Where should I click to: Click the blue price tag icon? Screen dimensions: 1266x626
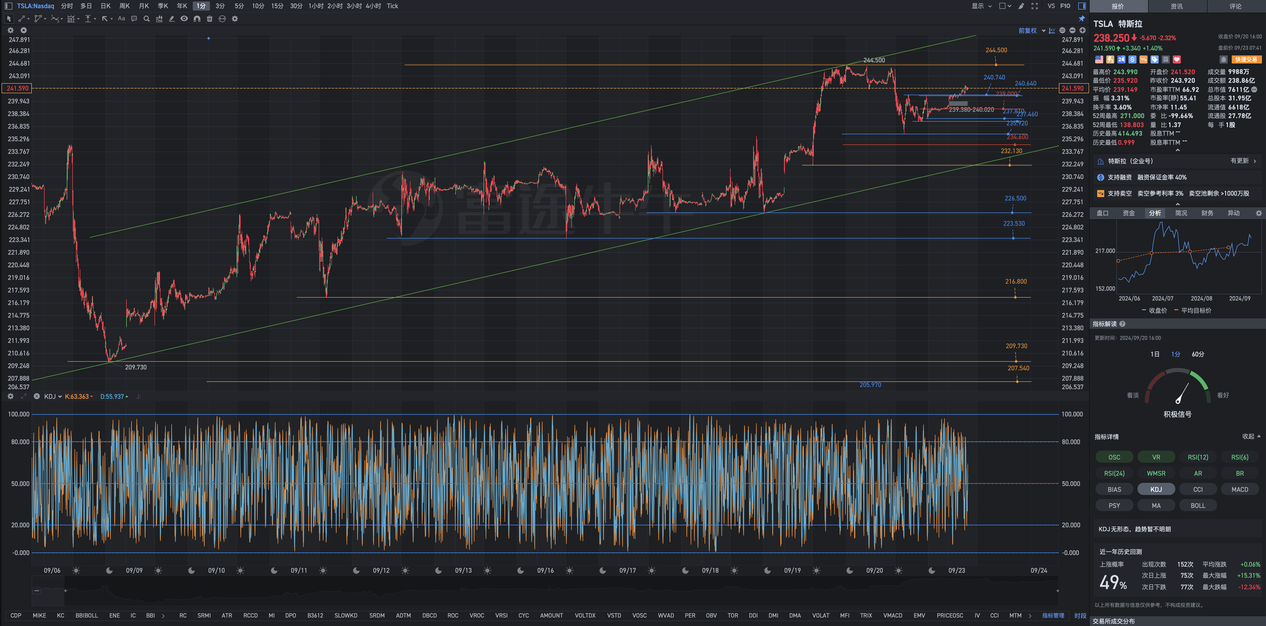pos(1154,59)
